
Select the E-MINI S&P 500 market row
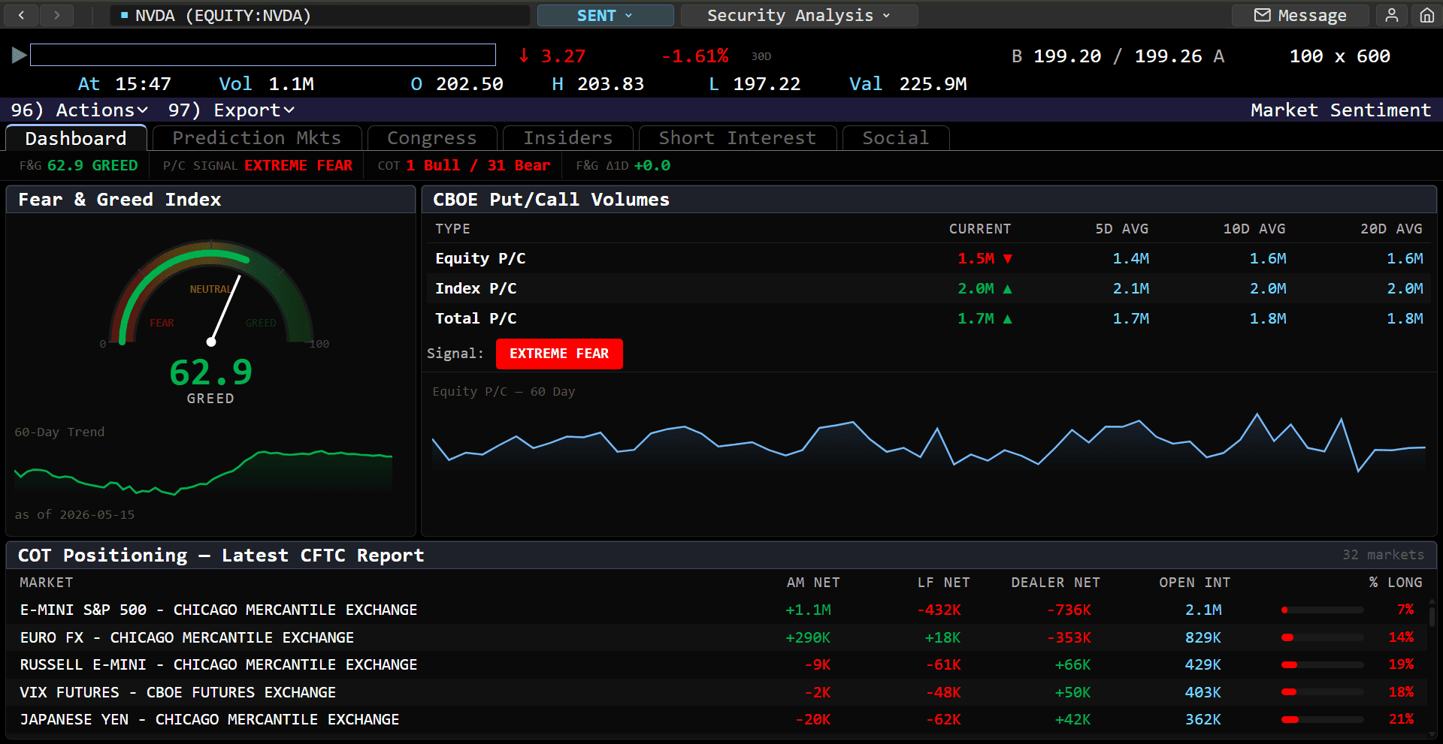pos(718,610)
